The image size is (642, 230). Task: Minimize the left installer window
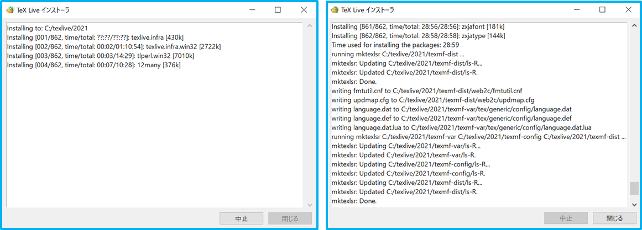coord(252,10)
